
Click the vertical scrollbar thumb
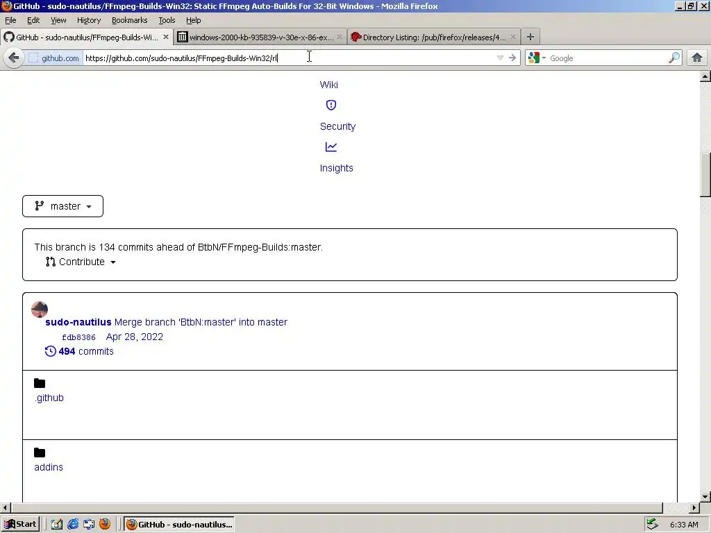[705, 175]
